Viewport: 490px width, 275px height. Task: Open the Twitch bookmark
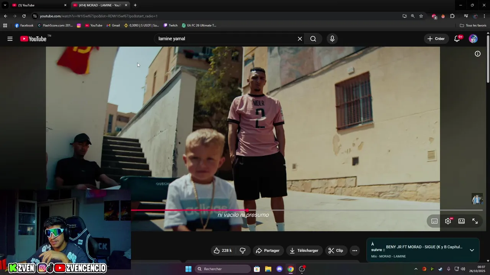click(x=170, y=26)
